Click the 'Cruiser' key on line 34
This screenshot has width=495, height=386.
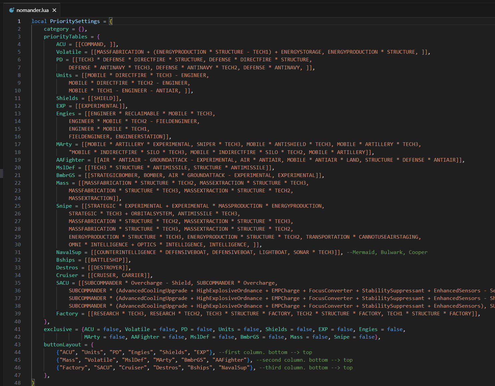(67, 275)
